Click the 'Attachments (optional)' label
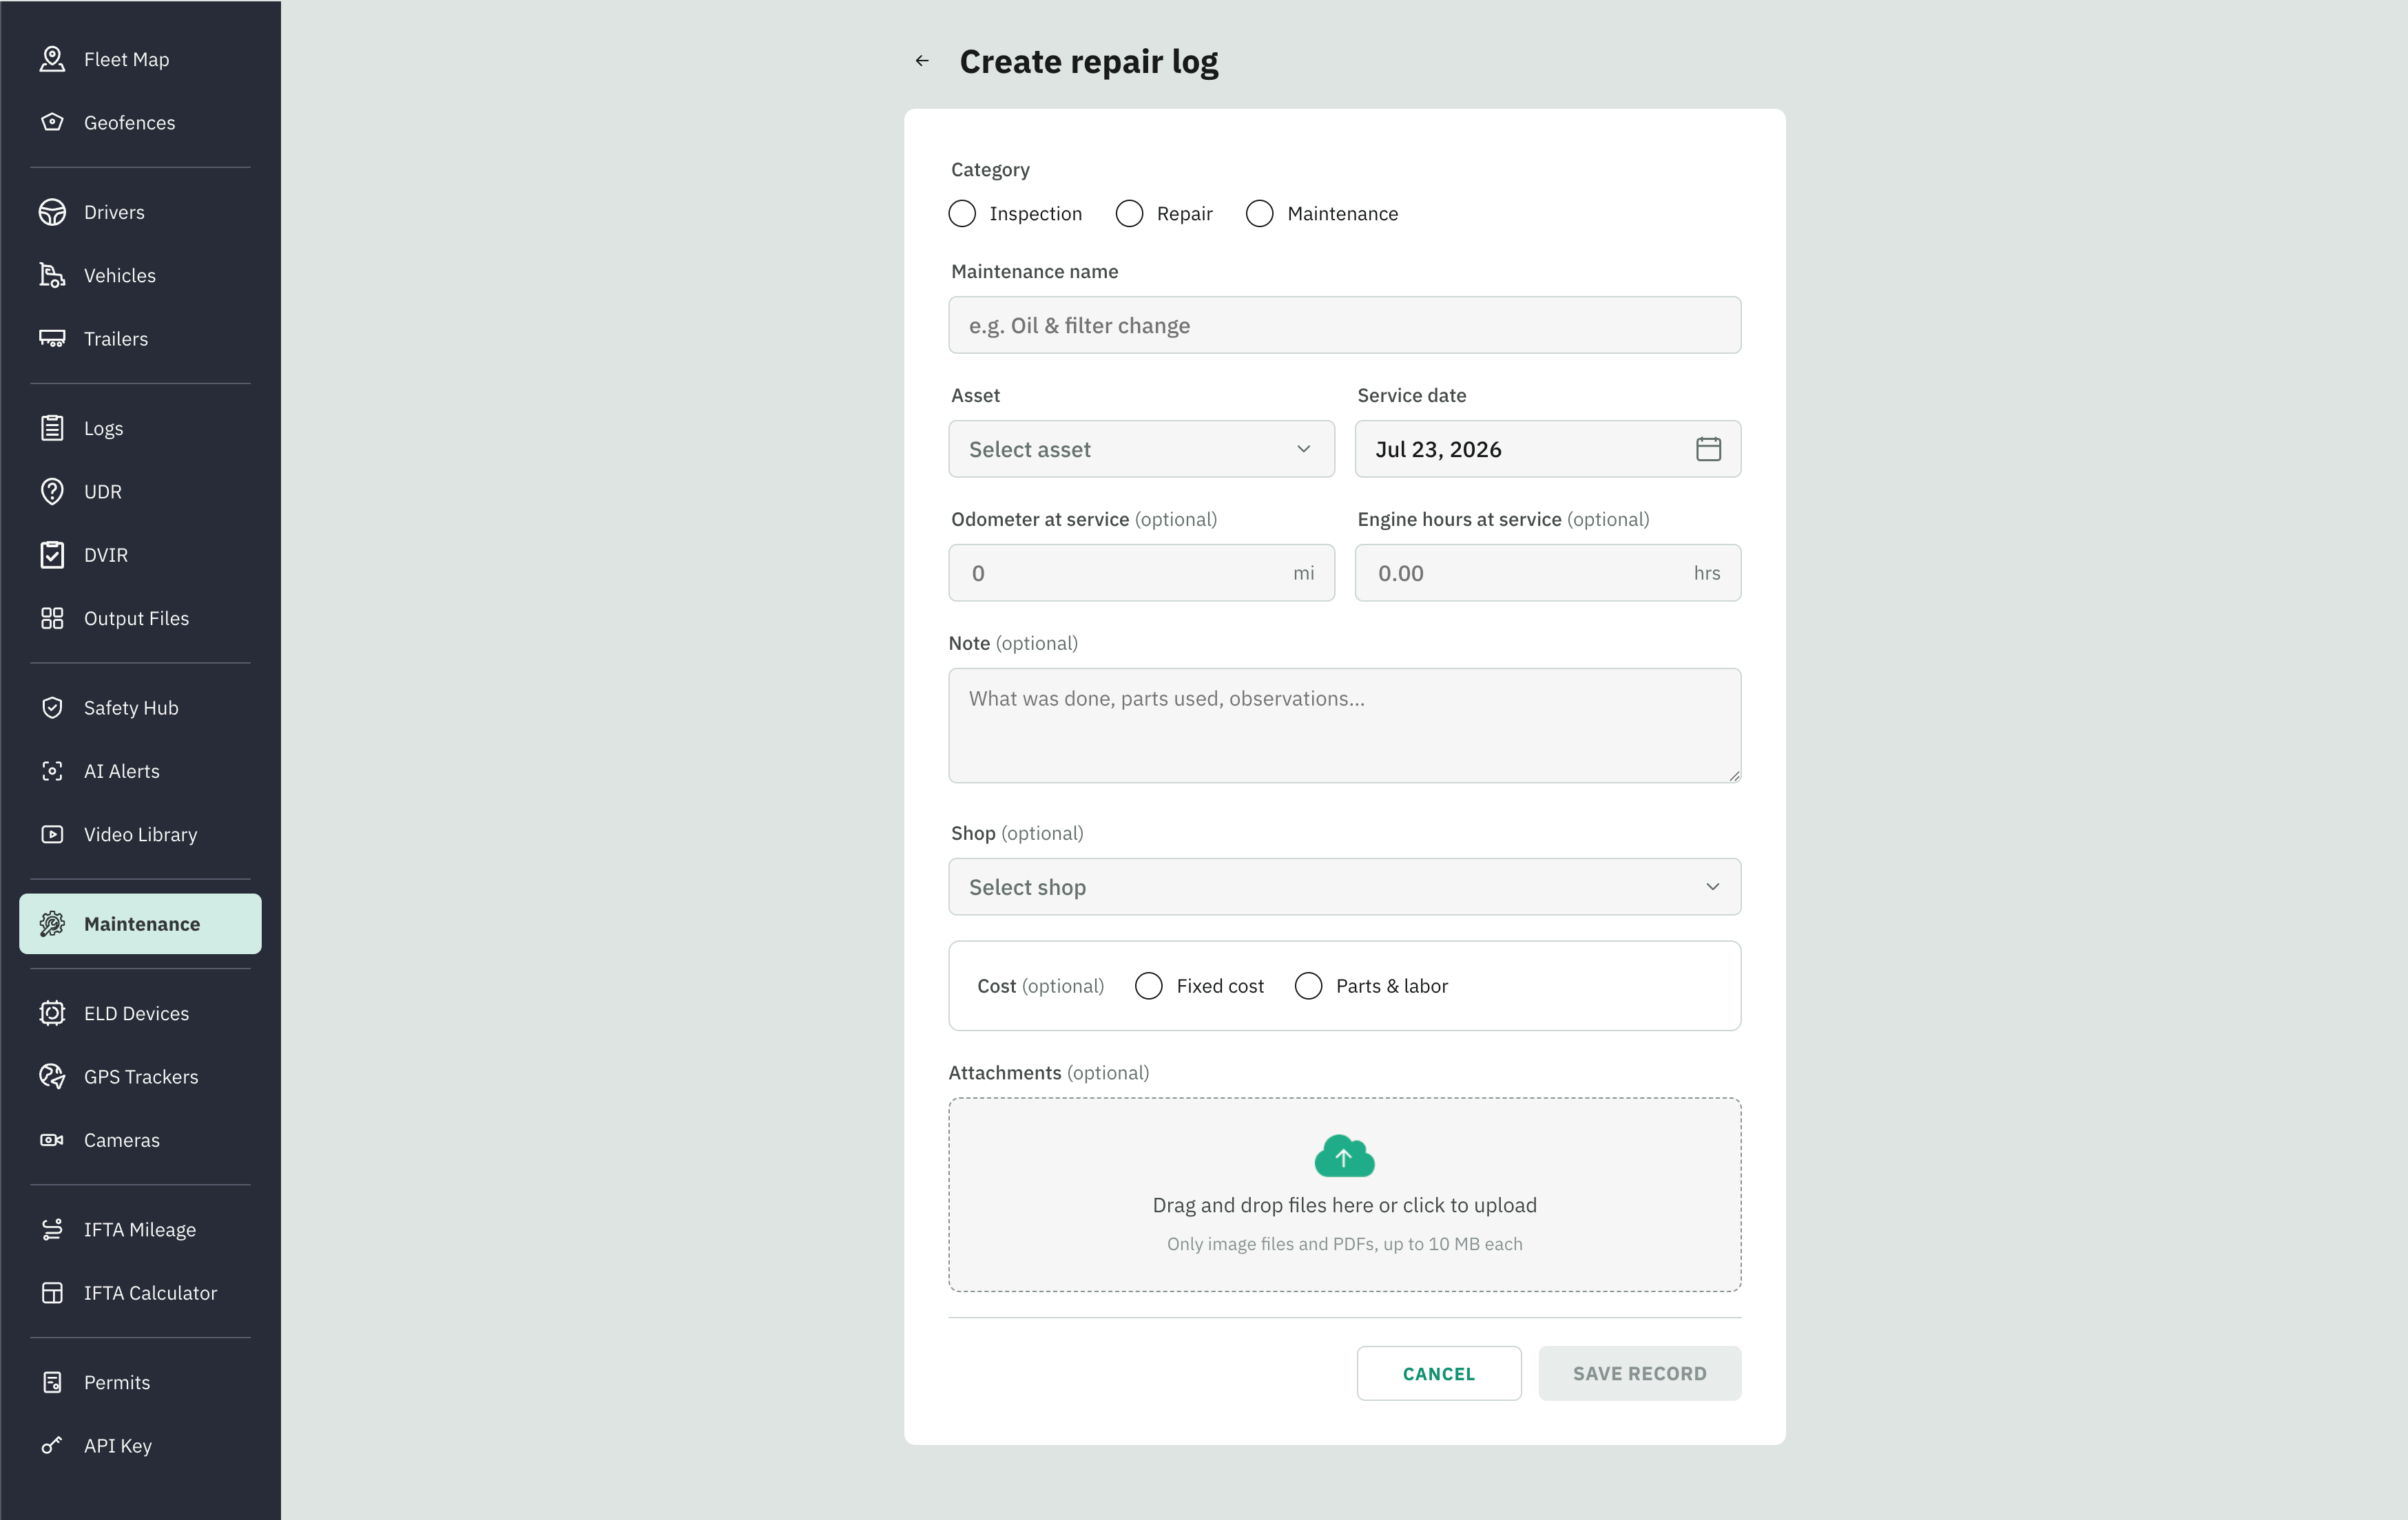 pos(1048,1073)
